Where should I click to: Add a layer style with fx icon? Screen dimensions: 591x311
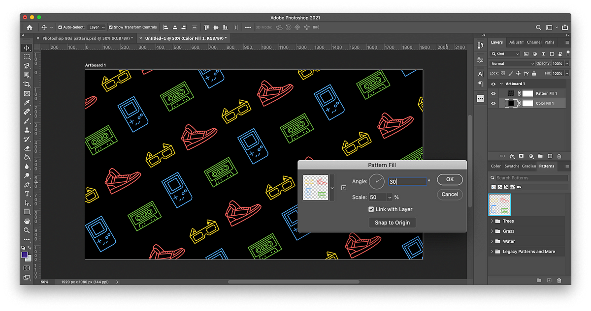pyautogui.click(x=512, y=156)
